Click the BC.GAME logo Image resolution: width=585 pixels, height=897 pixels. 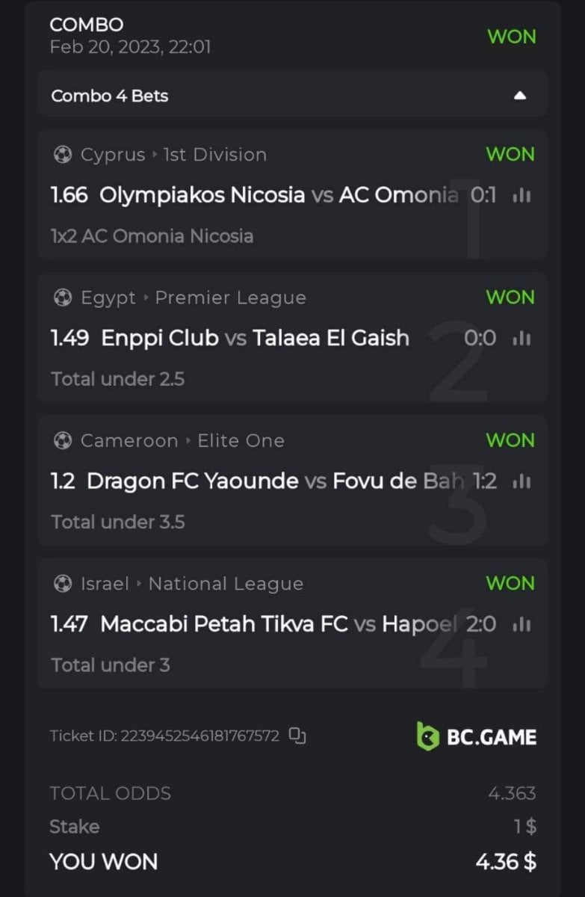pos(477,736)
